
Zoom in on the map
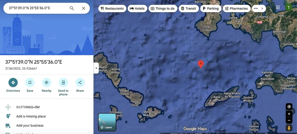pyautogui.click(x=289, y=114)
